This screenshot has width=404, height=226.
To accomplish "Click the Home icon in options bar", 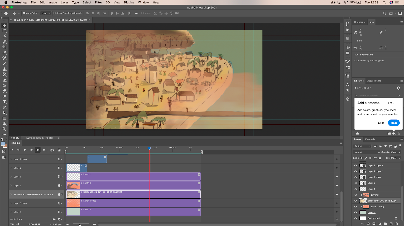I will tap(6, 13).
